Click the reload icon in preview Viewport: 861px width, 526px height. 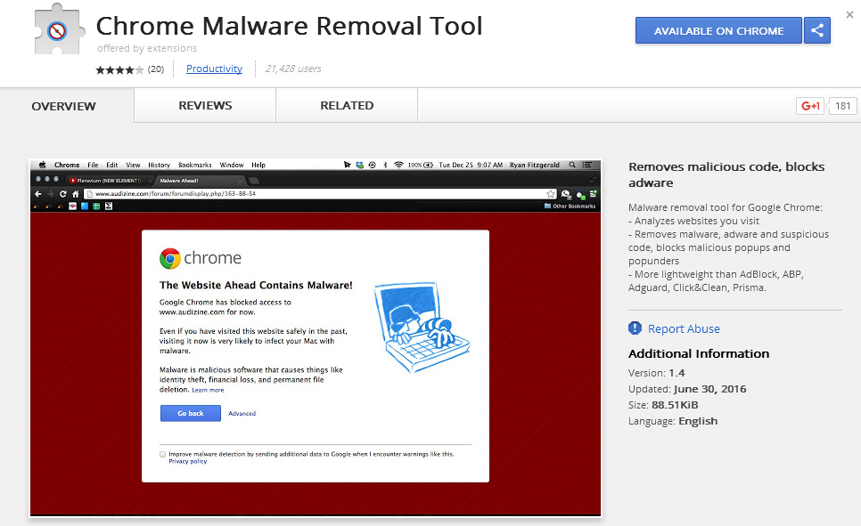click(x=62, y=194)
